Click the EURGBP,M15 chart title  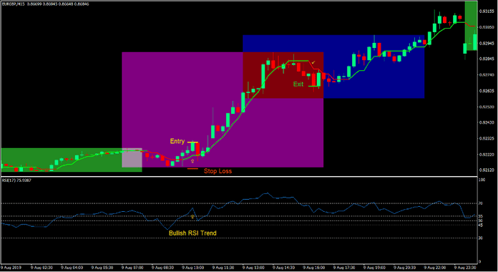coord(14,4)
